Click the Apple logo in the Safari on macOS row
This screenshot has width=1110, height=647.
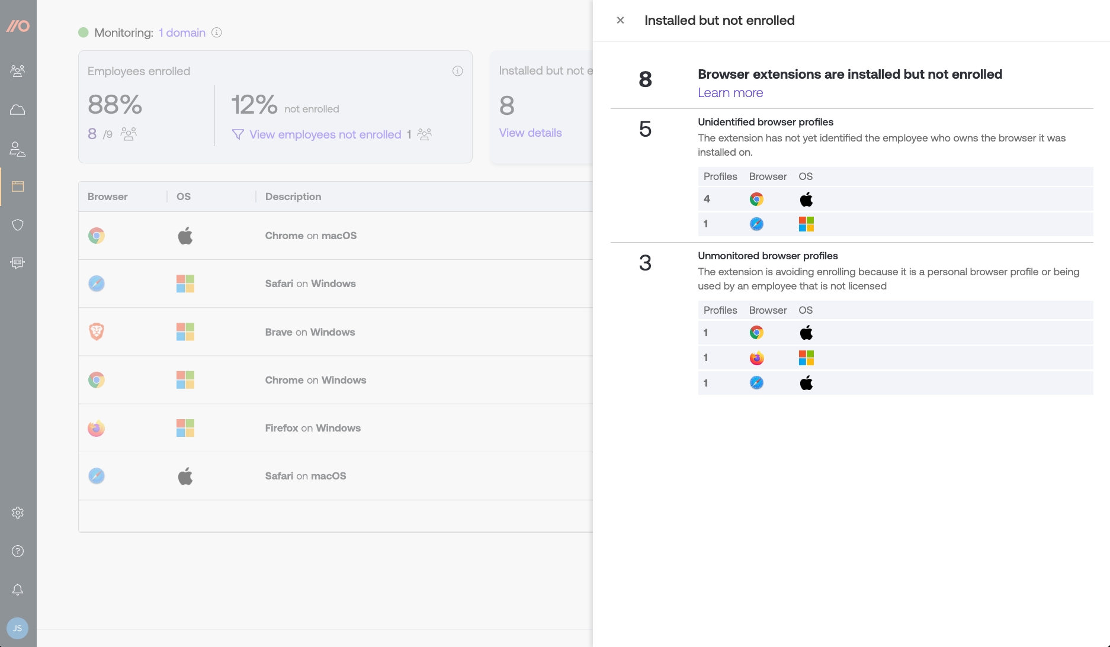(x=185, y=476)
